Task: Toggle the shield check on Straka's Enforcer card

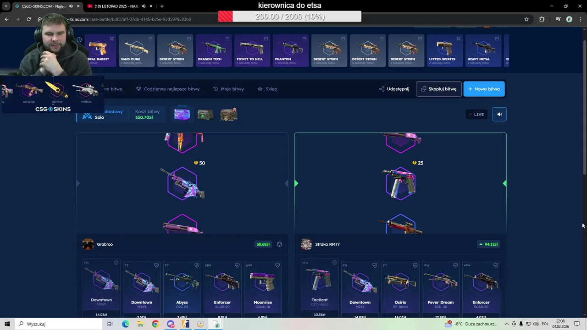Action: pyautogui.click(x=496, y=265)
